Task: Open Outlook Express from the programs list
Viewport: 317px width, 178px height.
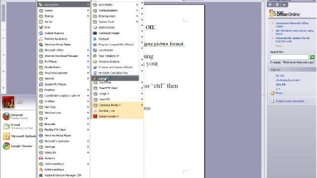Action: (63, 33)
